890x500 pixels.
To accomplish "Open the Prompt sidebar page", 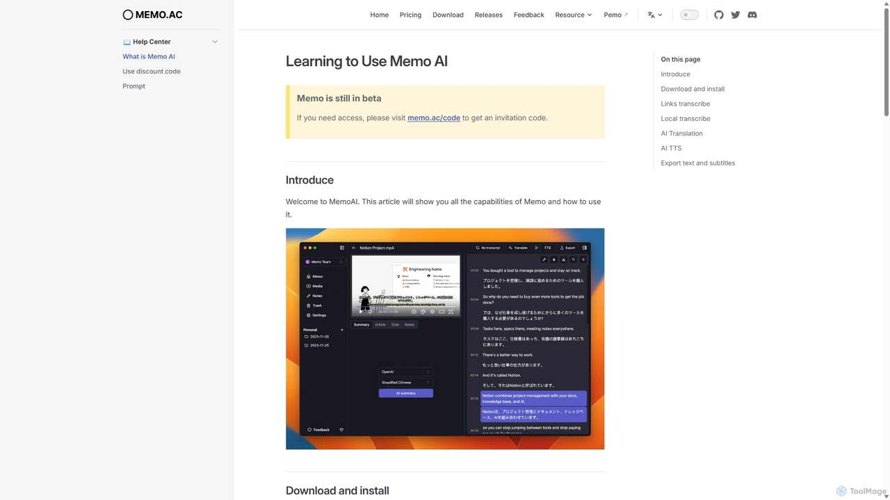I will coord(134,86).
